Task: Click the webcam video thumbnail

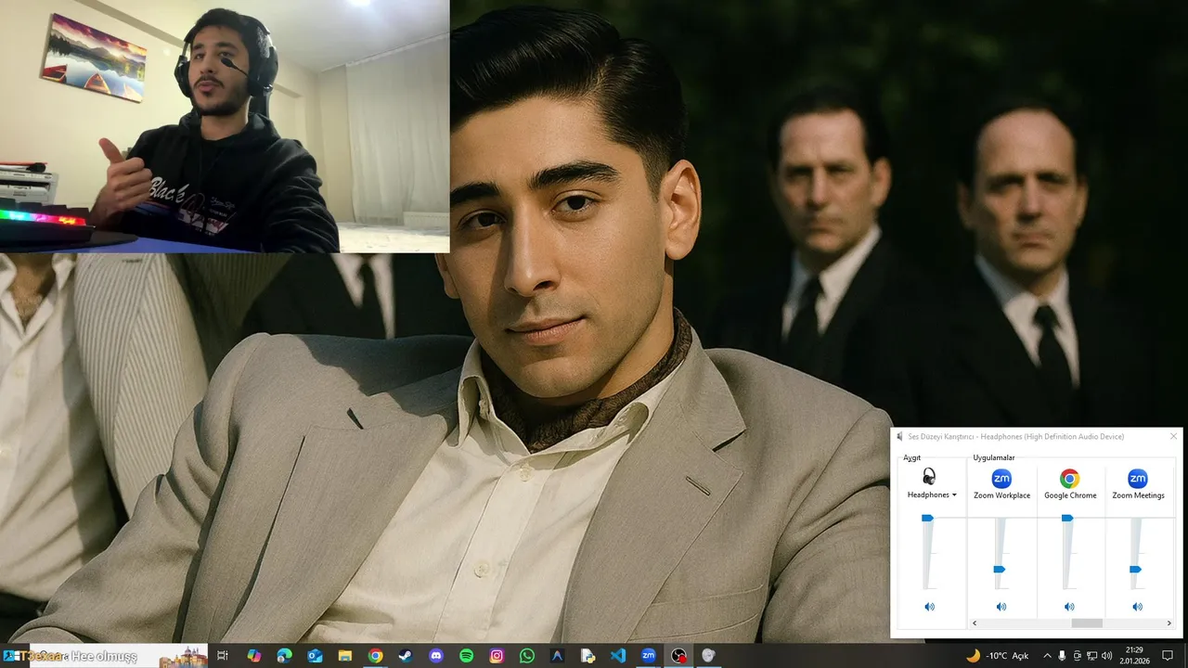Action: [225, 126]
